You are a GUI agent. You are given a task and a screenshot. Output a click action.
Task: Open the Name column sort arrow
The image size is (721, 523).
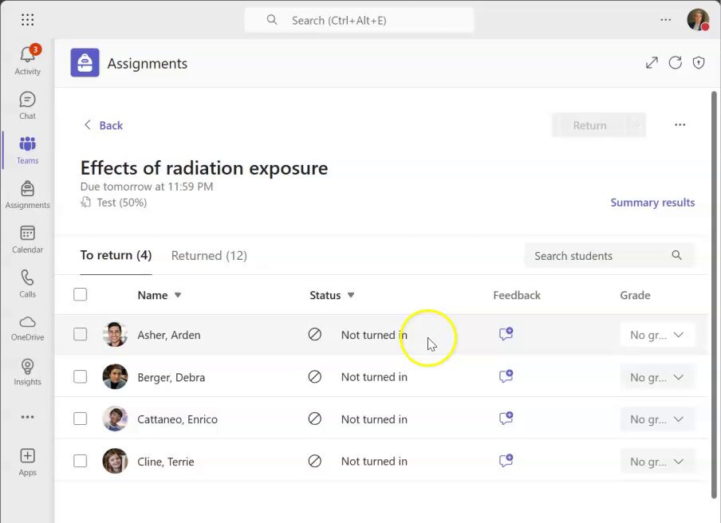178,295
